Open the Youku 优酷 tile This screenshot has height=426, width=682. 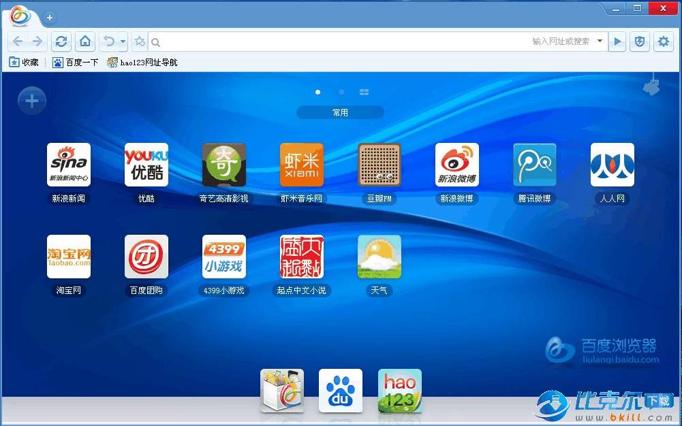point(146,165)
